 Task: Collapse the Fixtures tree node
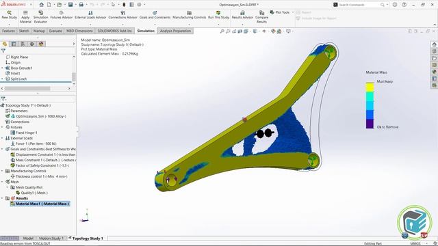click(2, 127)
